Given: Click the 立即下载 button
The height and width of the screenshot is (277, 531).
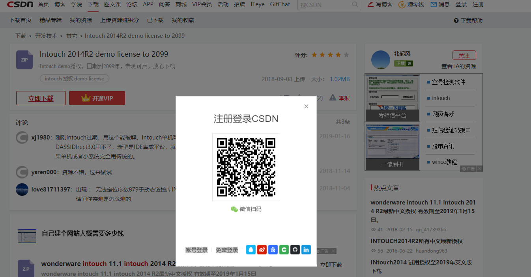Looking at the screenshot, I should [41, 98].
